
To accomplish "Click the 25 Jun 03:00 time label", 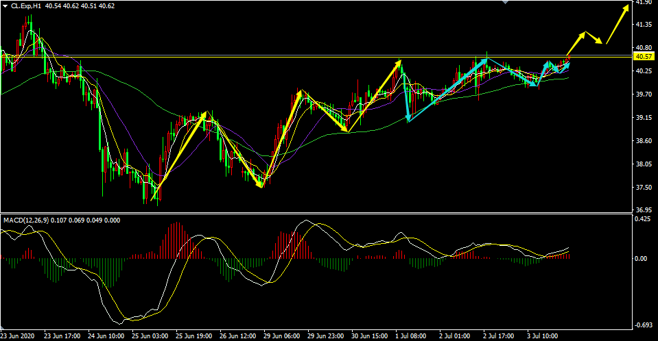I will 150,336.
